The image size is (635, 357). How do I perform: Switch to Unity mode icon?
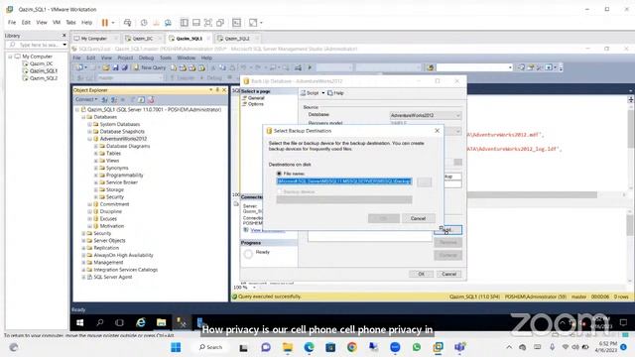click(x=220, y=23)
